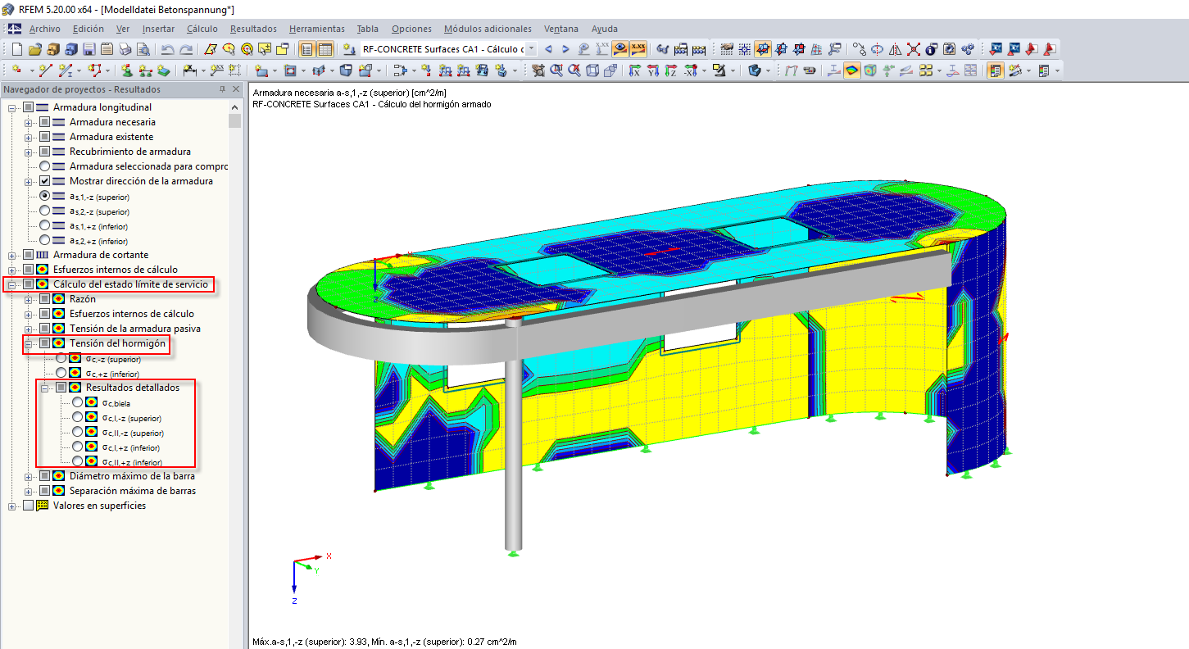Image resolution: width=1189 pixels, height=649 pixels.
Task: Open the Resultados menu
Action: tap(253, 29)
